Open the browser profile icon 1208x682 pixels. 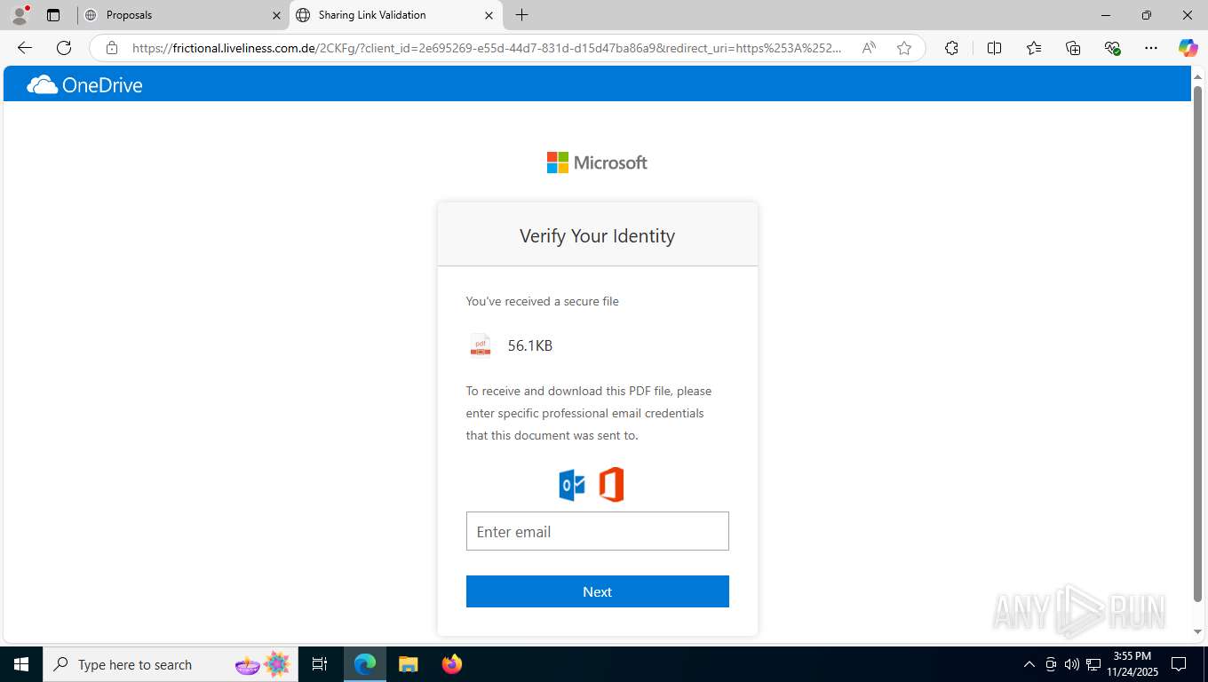click(x=20, y=15)
